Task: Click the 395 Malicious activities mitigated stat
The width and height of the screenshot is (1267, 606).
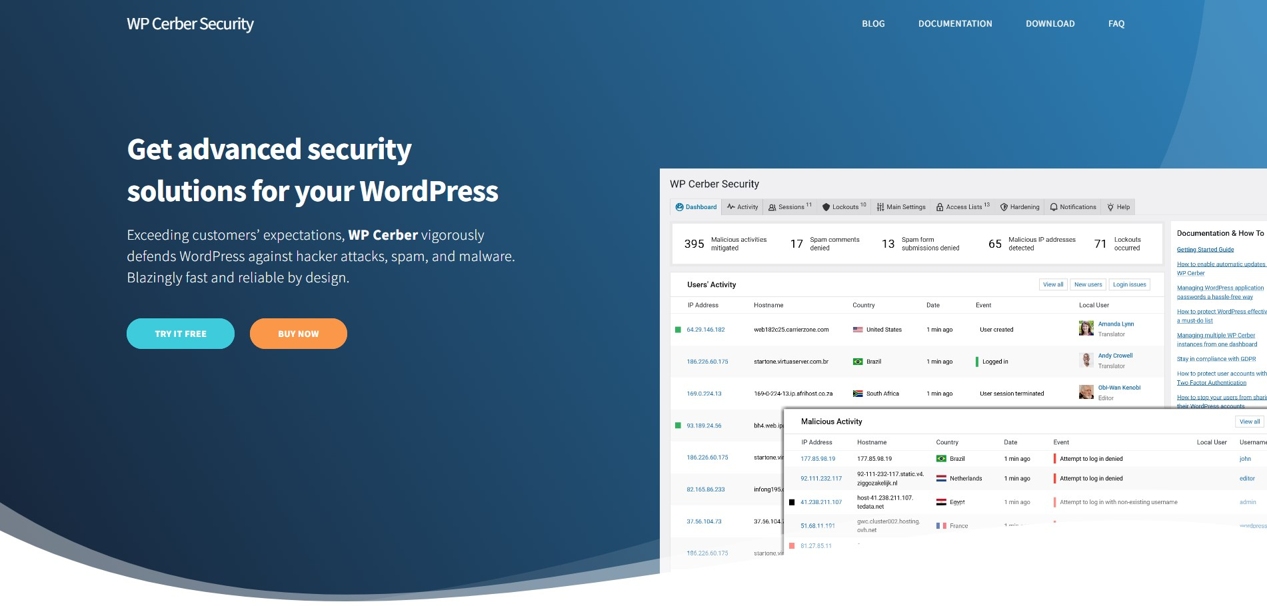Action: click(x=725, y=244)
